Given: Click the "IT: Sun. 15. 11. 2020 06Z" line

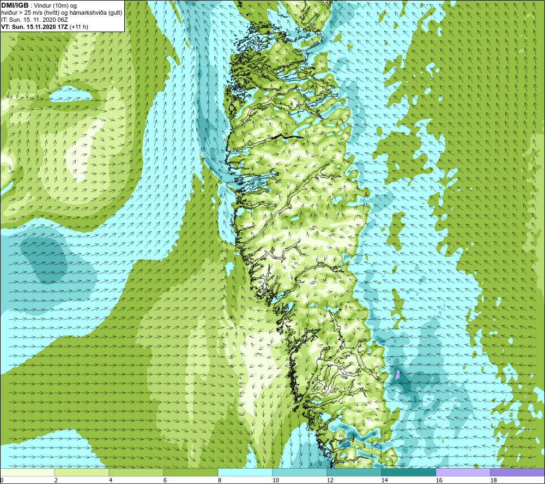Looking at the screenshot, I should click(x=34, y=20).
